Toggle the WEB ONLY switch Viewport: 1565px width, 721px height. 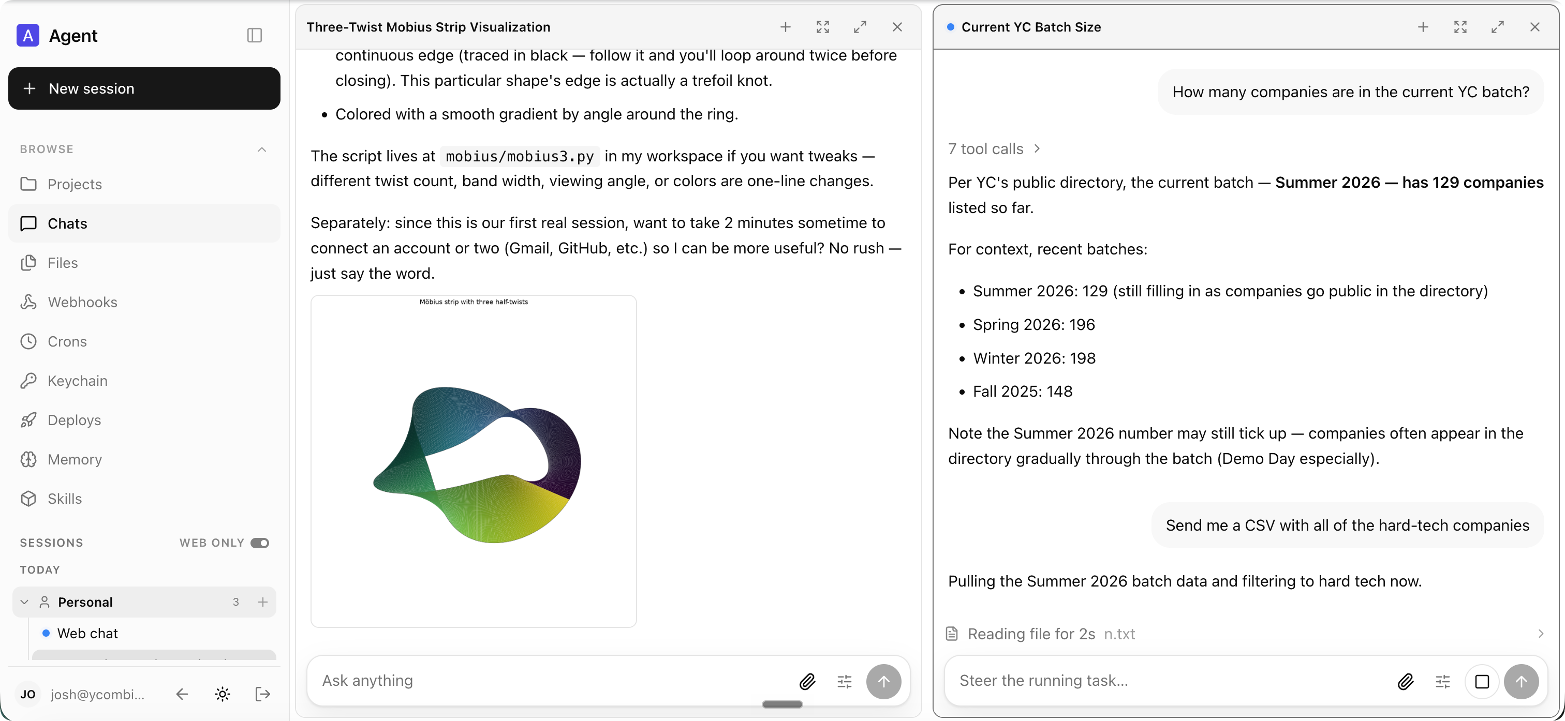coord(260,543)
